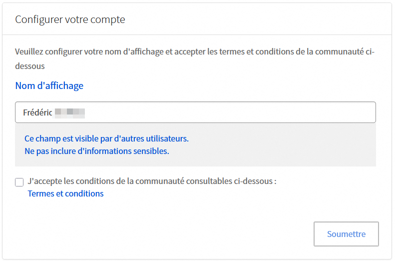The width and height of the screenshot is (395, 261).
Task: Click 'Ne pas inclure d'informations sensibles' notice
Action: coord(96,150)
